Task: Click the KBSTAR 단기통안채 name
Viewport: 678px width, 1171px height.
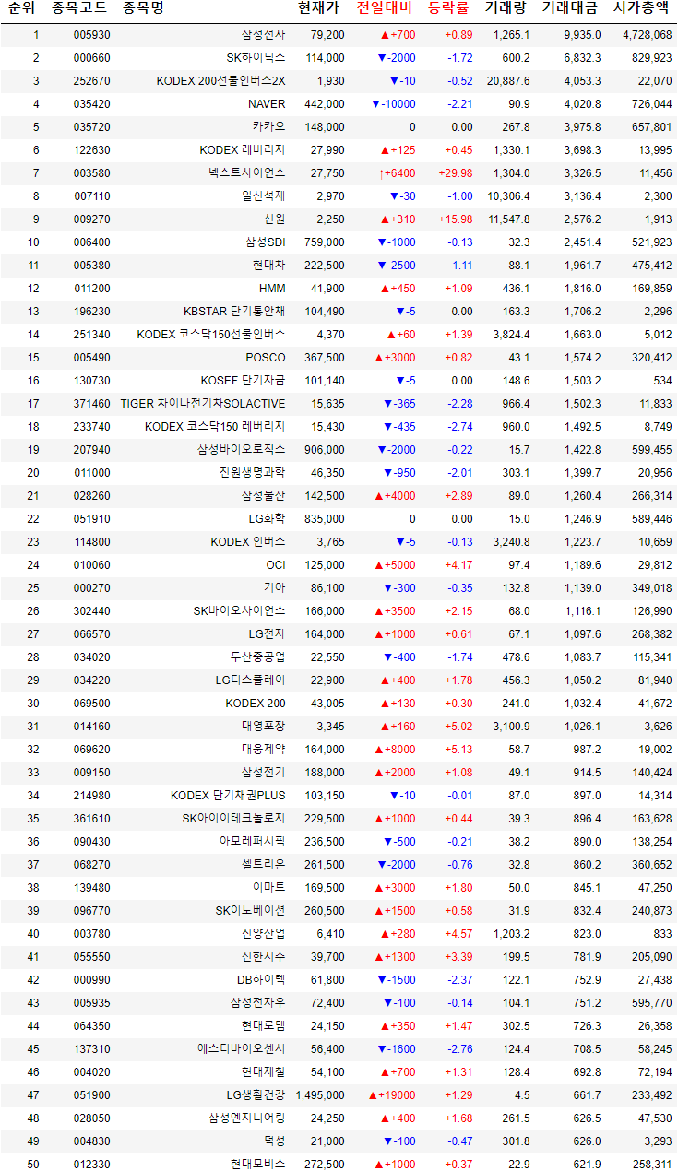Action: [x=234, y=312]
